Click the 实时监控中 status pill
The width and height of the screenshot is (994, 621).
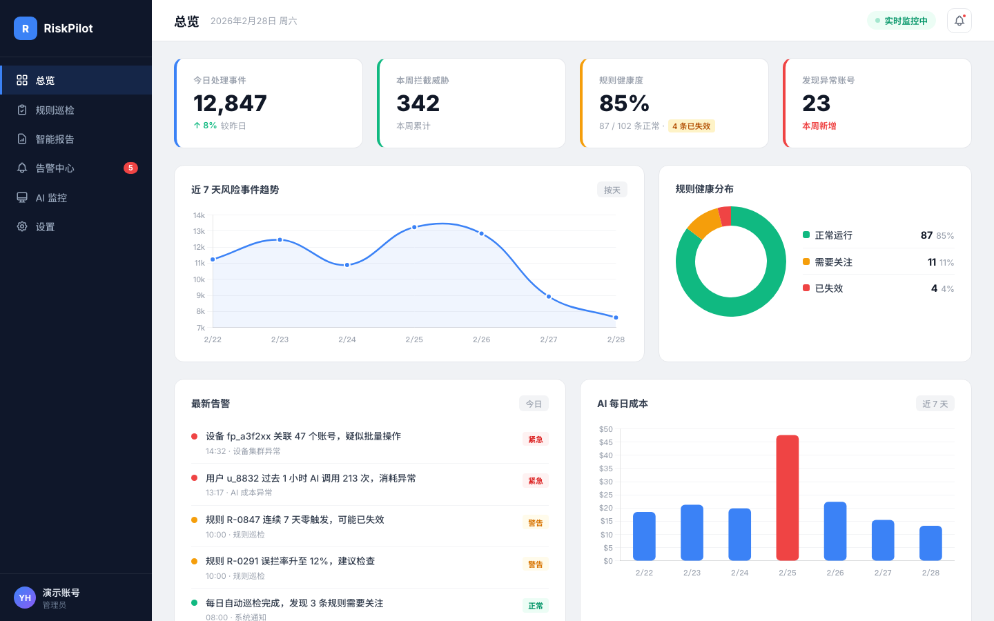coord(901,21)
